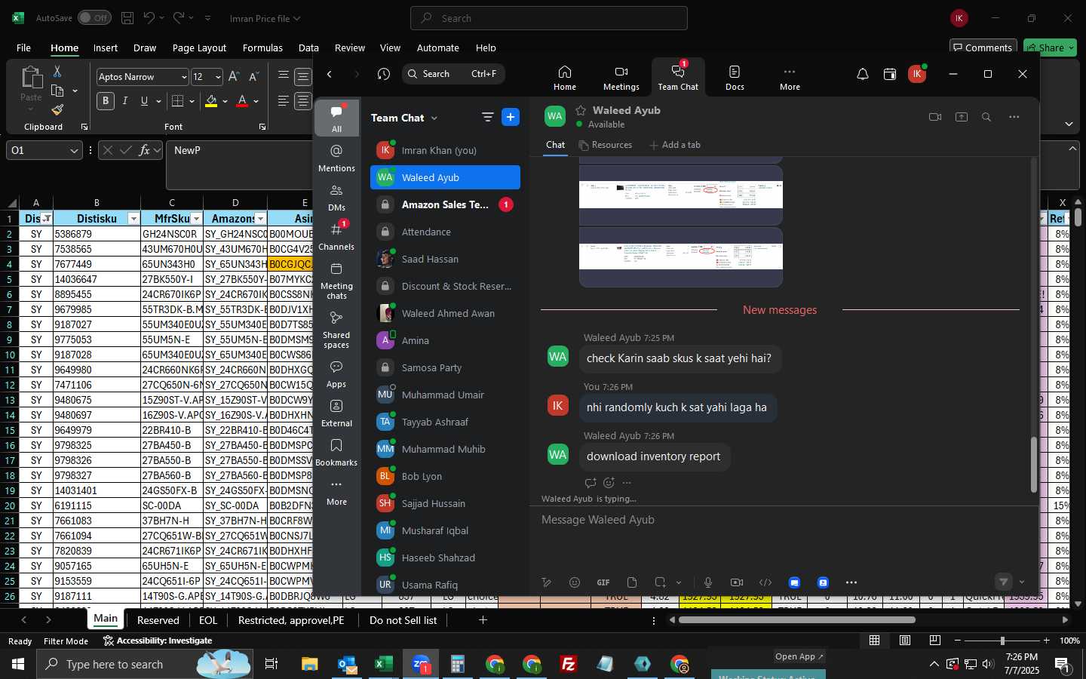Open the font name dropdown Aptos Narrow
This screenshot has width=1086, height=679.
pyautogui.click(x=184, y=77)
